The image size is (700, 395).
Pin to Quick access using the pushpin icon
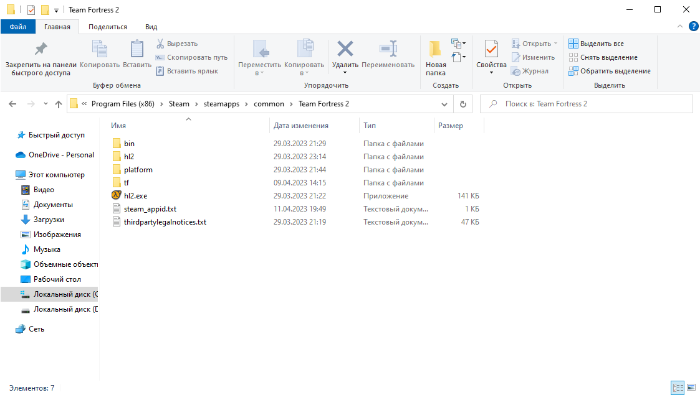point(41,49)
